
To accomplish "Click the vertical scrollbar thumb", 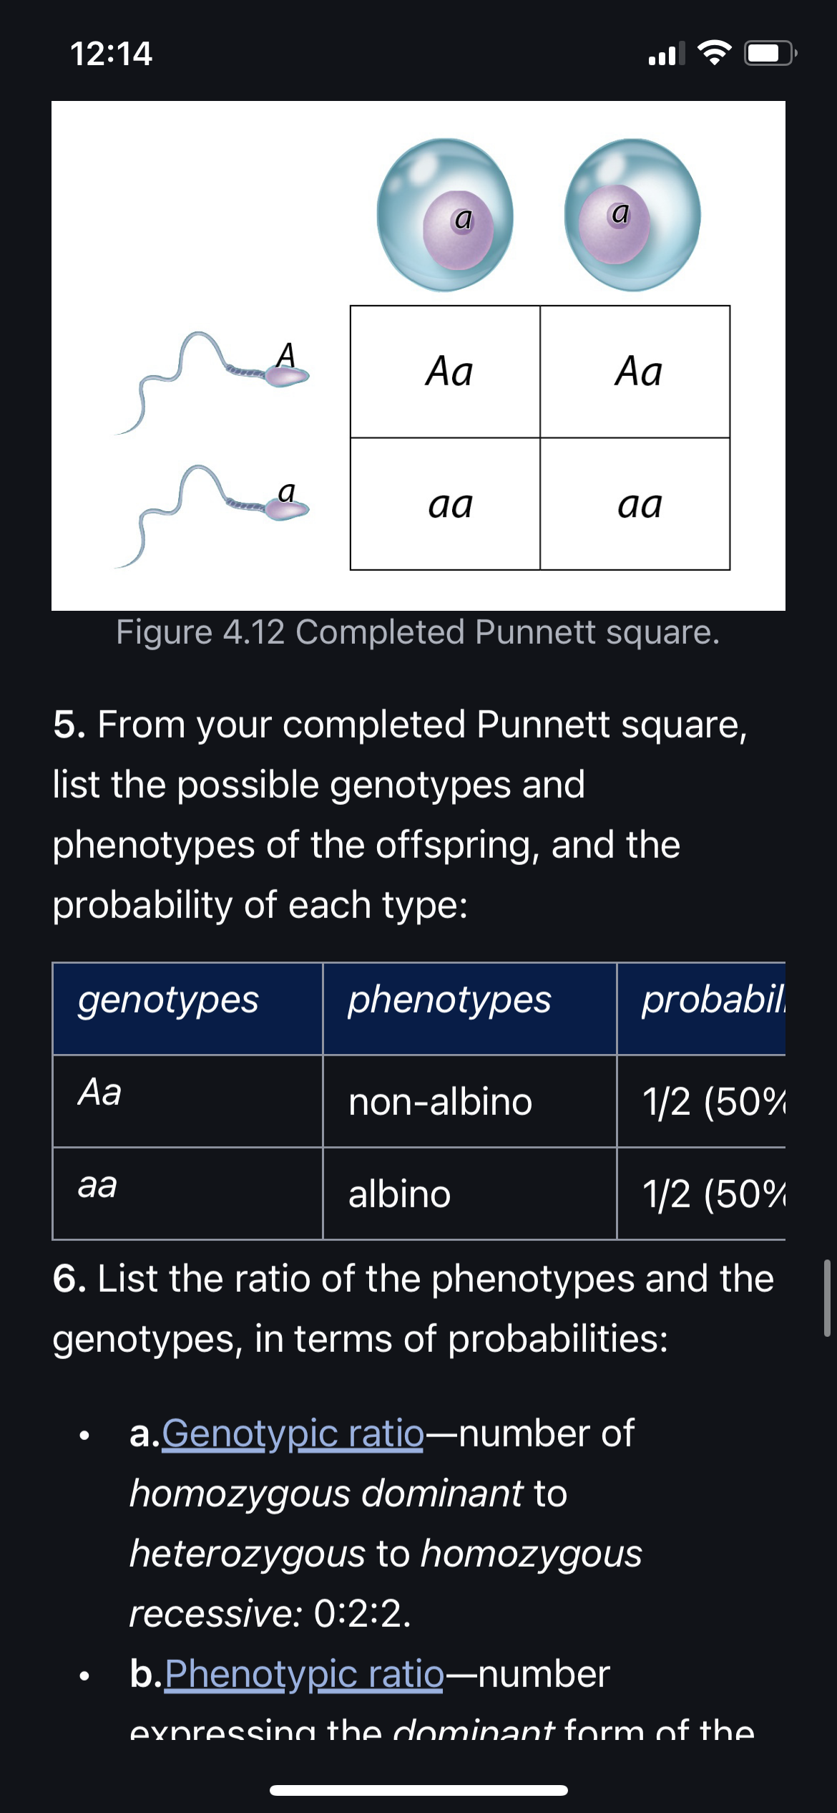I will point(827,1298).
